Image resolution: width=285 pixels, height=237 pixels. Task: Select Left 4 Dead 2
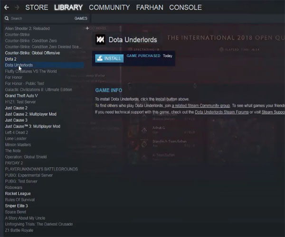point(17,133)
